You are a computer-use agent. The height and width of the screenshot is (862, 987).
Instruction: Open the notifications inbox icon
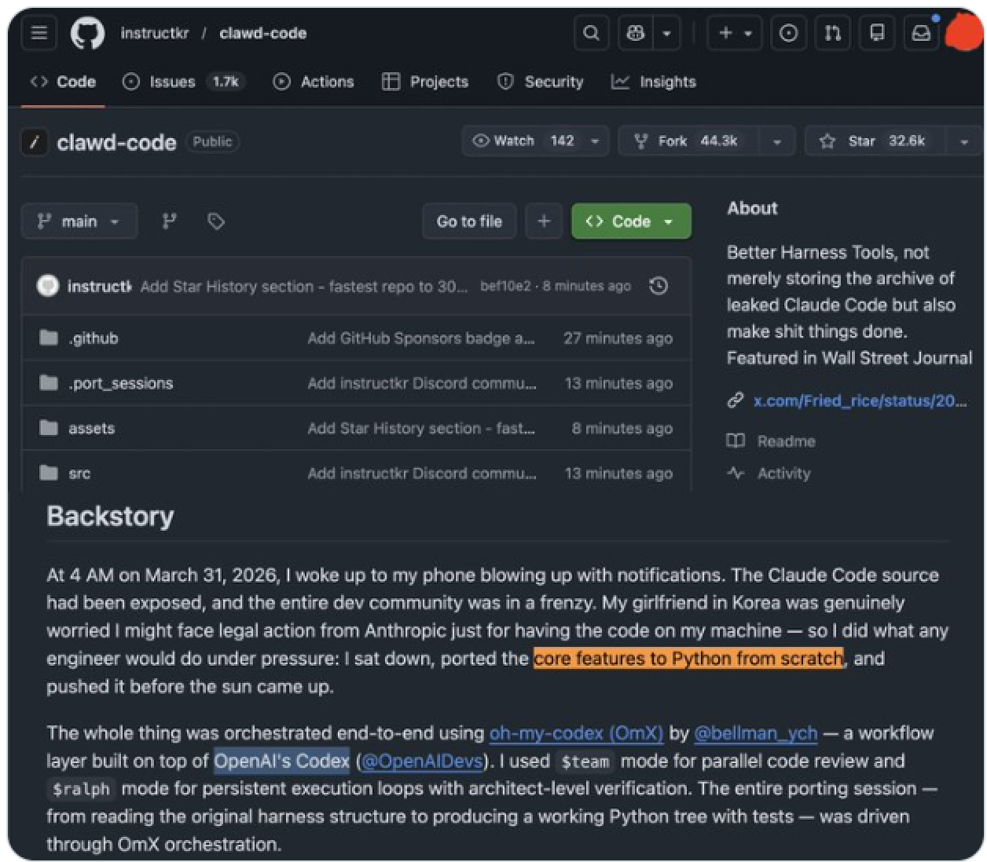pyautogui.click(x=921, y=33)
